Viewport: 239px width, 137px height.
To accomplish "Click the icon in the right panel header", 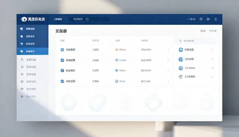I will click(x=181, y=41).
